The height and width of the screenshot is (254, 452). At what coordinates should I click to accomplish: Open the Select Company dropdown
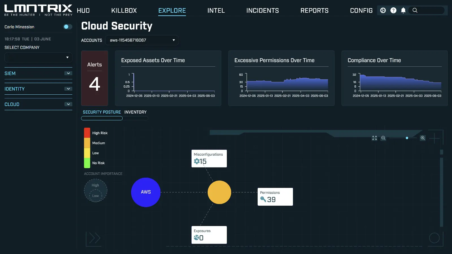(x=38, y=57)
